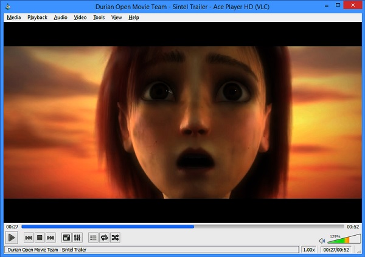Toggle random shuffle playback
The image size is (365, 257).
tap(116, 238)
